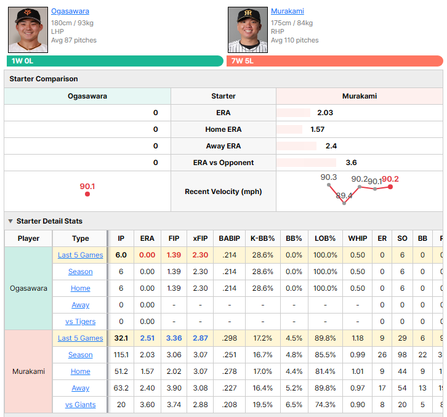The image size is (447, 417).
Task: Collapse the Starter Detail Stats section
Action: click(10, 221)
